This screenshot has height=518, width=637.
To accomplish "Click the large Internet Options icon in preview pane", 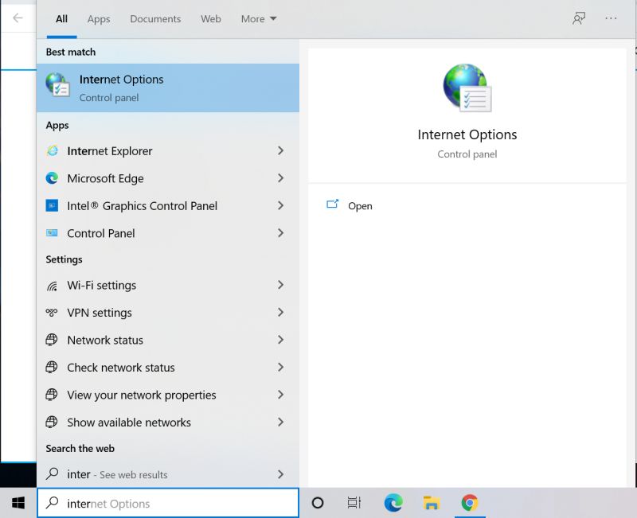I will point(467,88).
